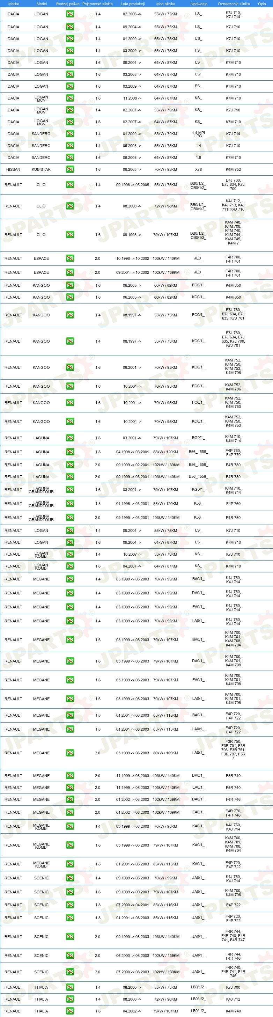The height and width of the screenshot is (1017, 273).
Task: Click the Model column header
Action: coord(42,4)
